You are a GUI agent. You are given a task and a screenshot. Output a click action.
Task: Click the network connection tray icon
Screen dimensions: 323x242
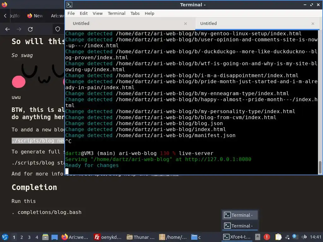pos(287,237)
